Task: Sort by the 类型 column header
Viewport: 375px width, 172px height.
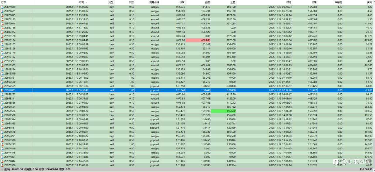Action: 111,2
